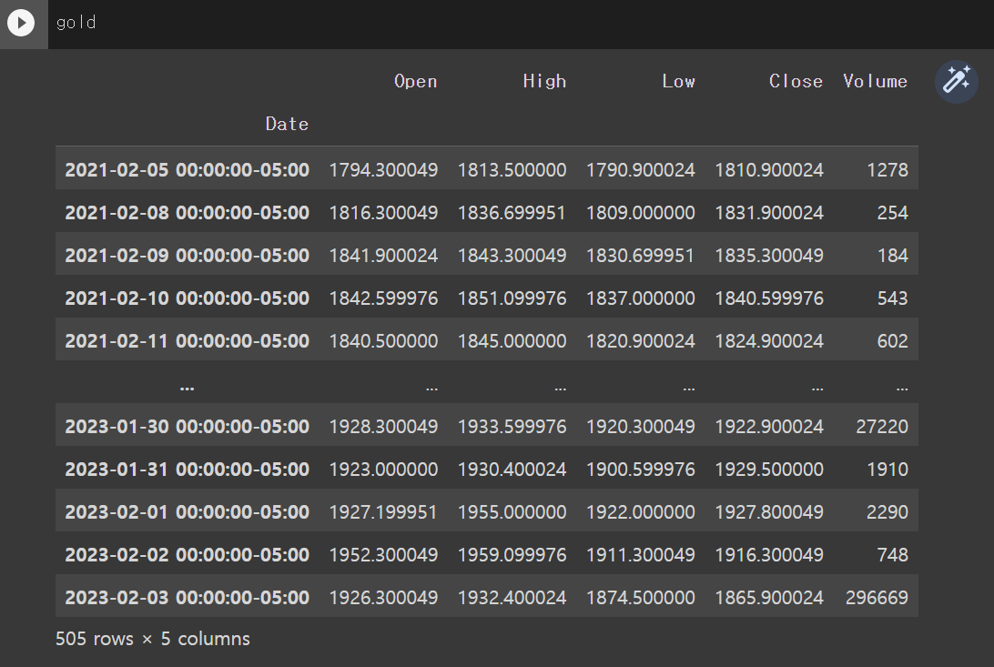Click Close value 1824.900024
The height and width of the screenshot is (667, 994).
(x=769, y=341)
